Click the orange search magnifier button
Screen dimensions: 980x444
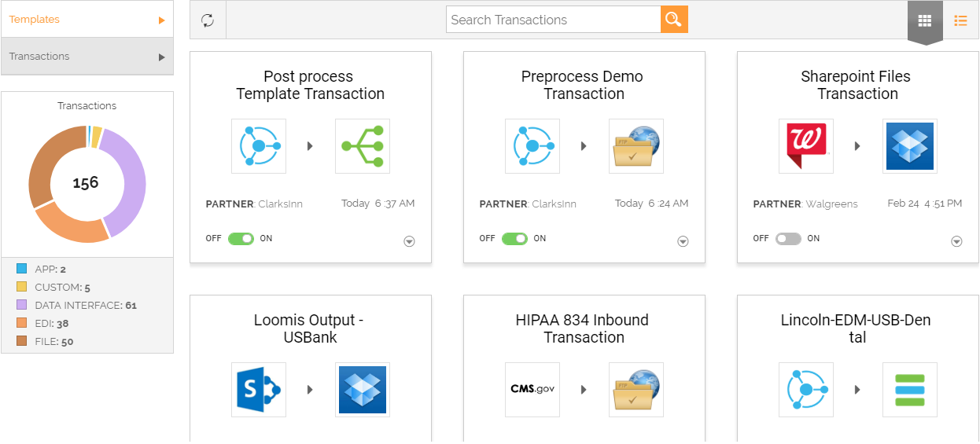[674, 20]
